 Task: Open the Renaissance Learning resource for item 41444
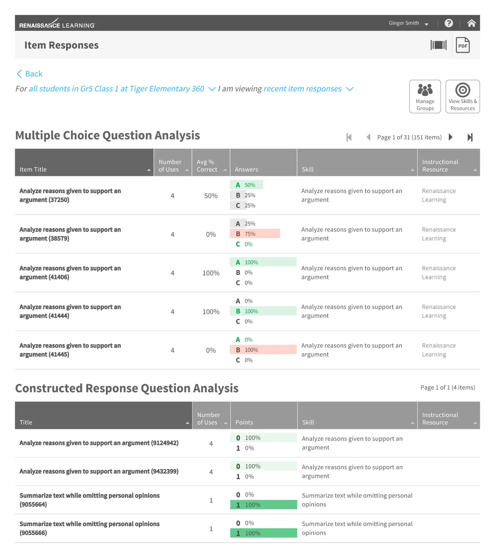pos(439,311)
